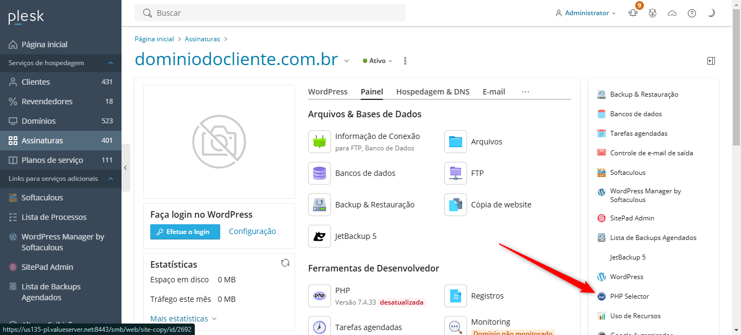Open Softaculous in right sidebar
Viewport: 741px width, 335px height.
628,173
